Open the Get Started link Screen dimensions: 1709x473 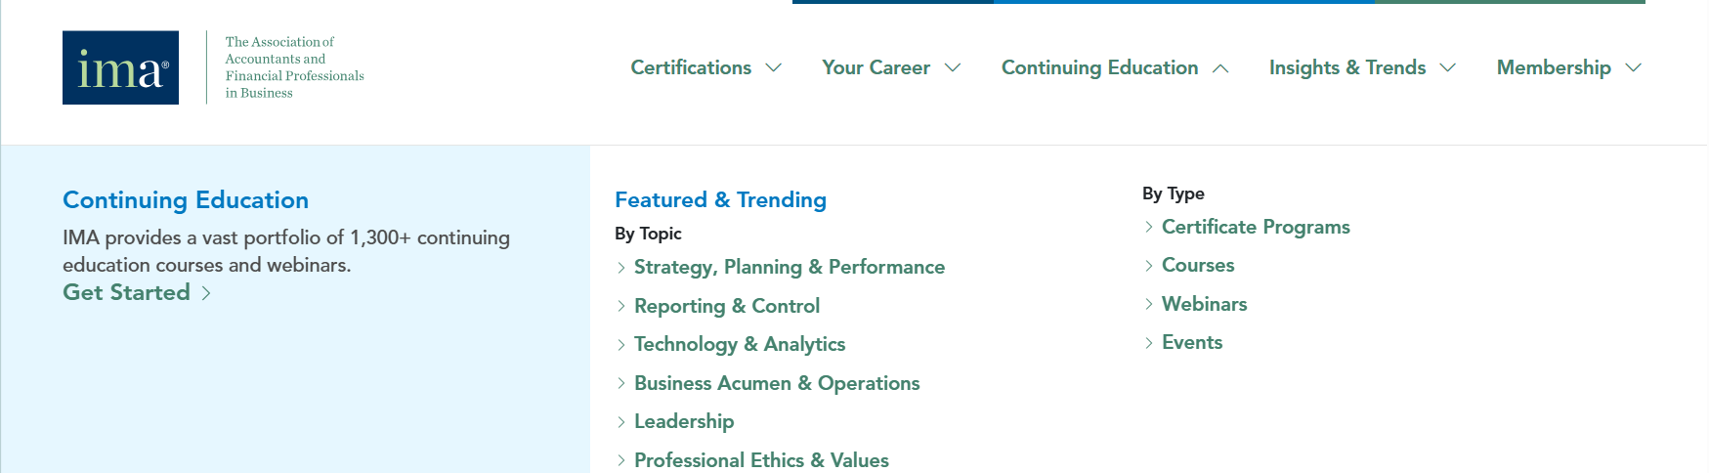point(126,292)
